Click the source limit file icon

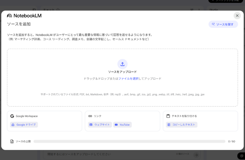pos(12,141)
